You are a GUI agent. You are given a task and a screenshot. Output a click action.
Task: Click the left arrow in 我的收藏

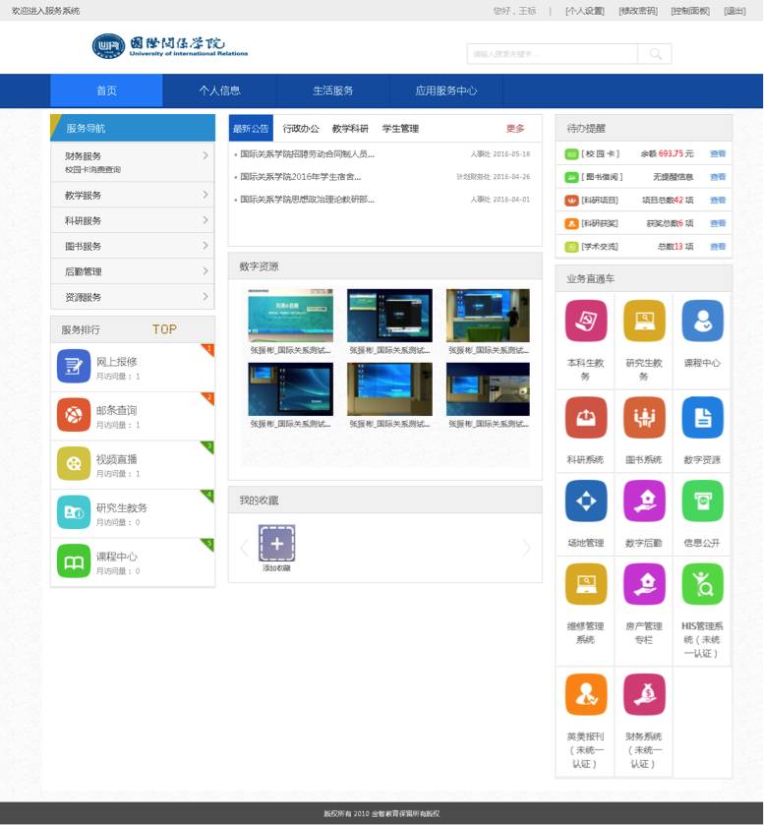coord(244,548)
